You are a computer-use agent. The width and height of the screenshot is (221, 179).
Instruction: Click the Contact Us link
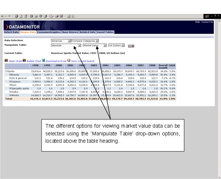[207, 22]
